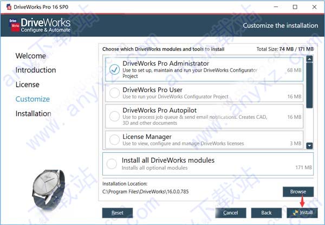The image size is (325, 225).
Task: Click the 171 MB size for all modules
Action: pos(304,168)
